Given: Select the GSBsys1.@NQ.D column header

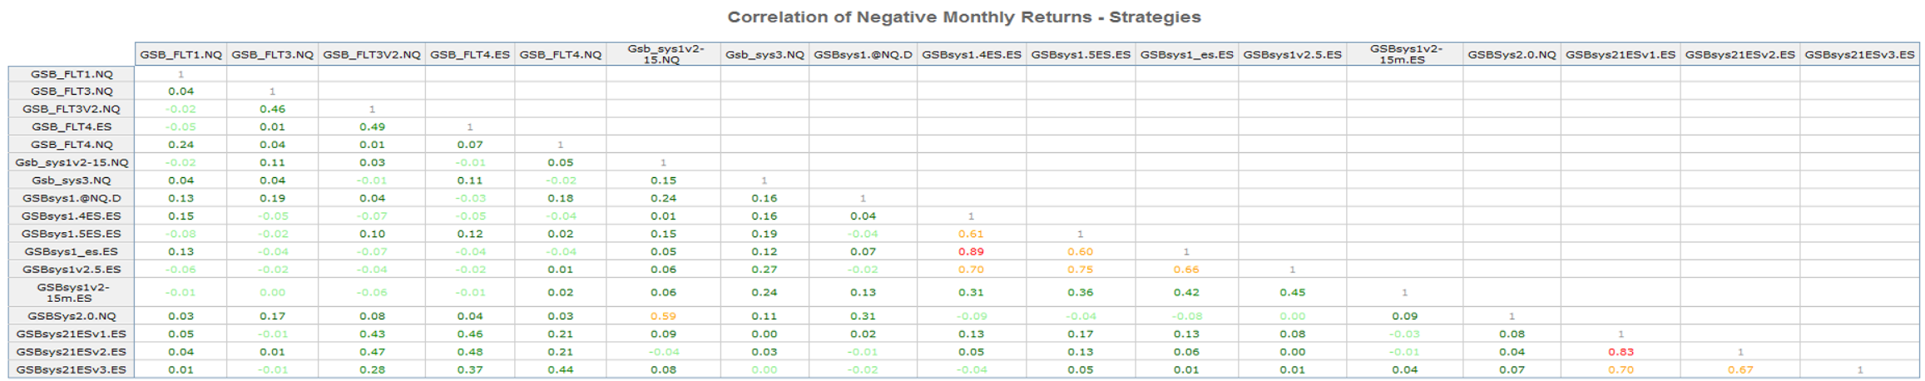Looking at the screenshot, I should click(x=863, y=55).
